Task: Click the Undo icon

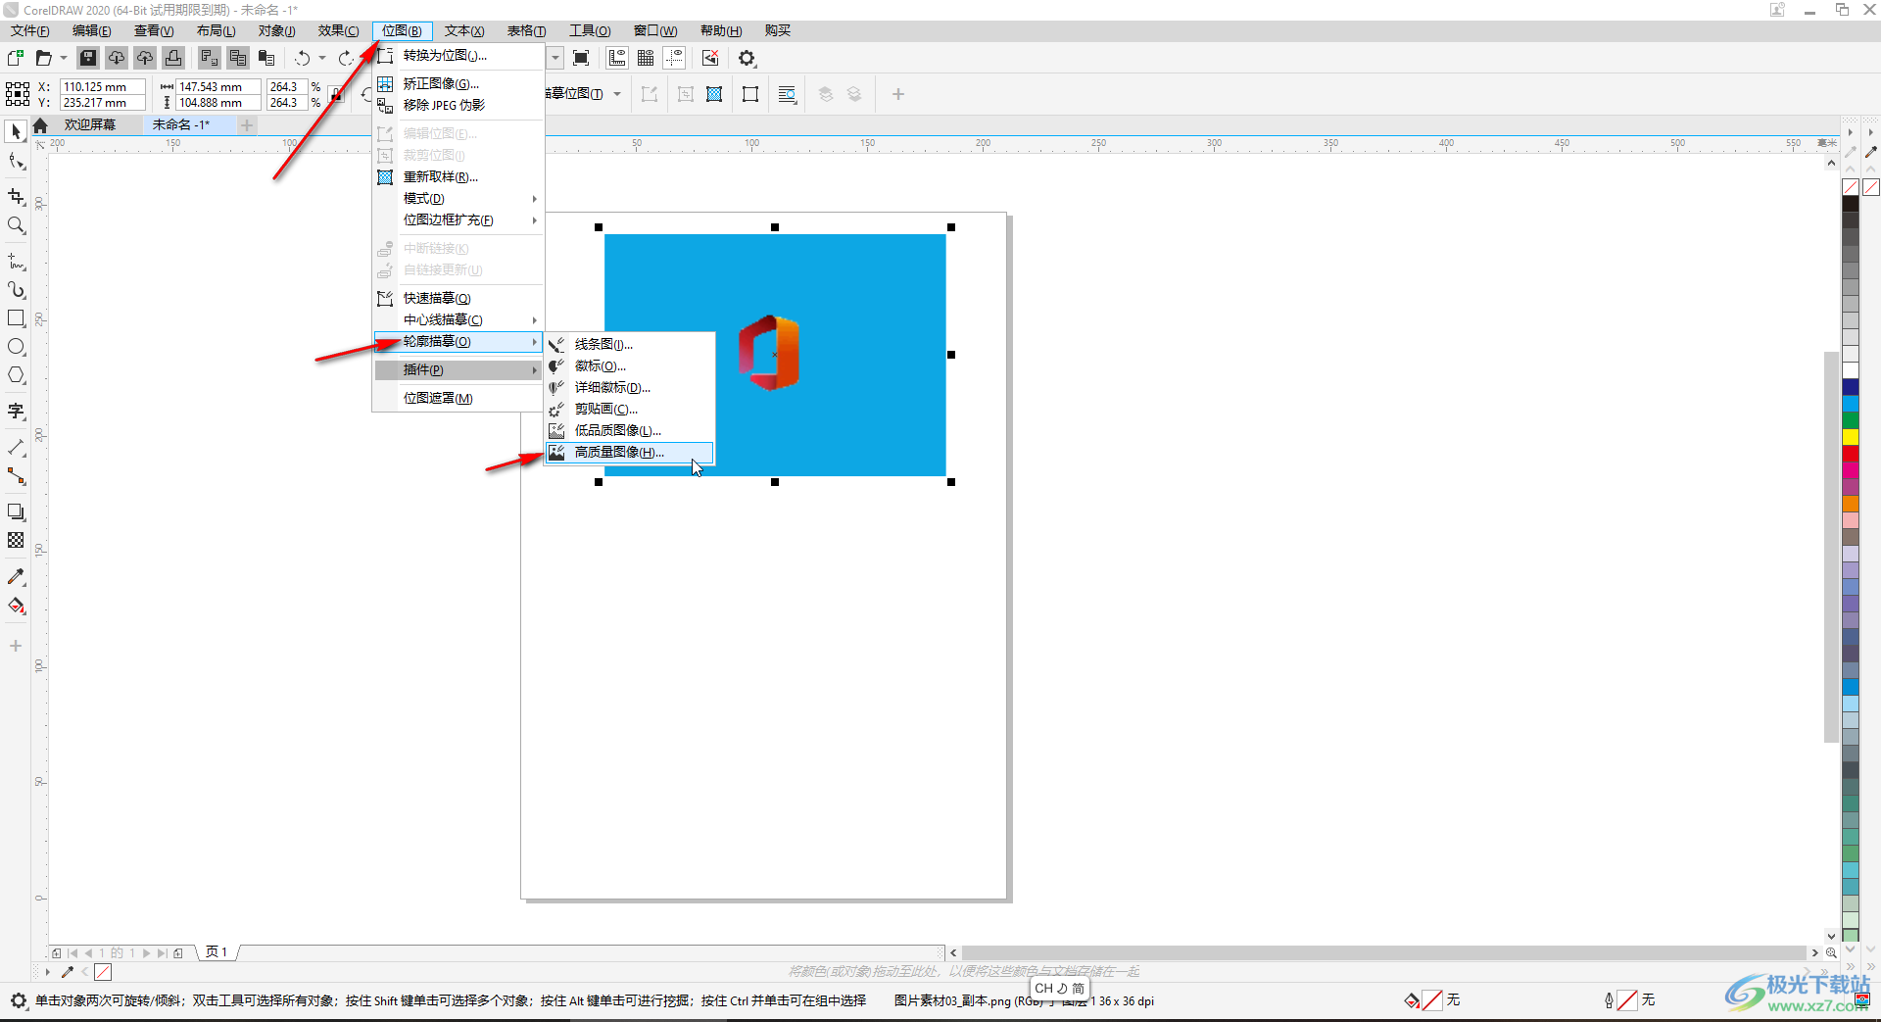Action: coord(303,58)
